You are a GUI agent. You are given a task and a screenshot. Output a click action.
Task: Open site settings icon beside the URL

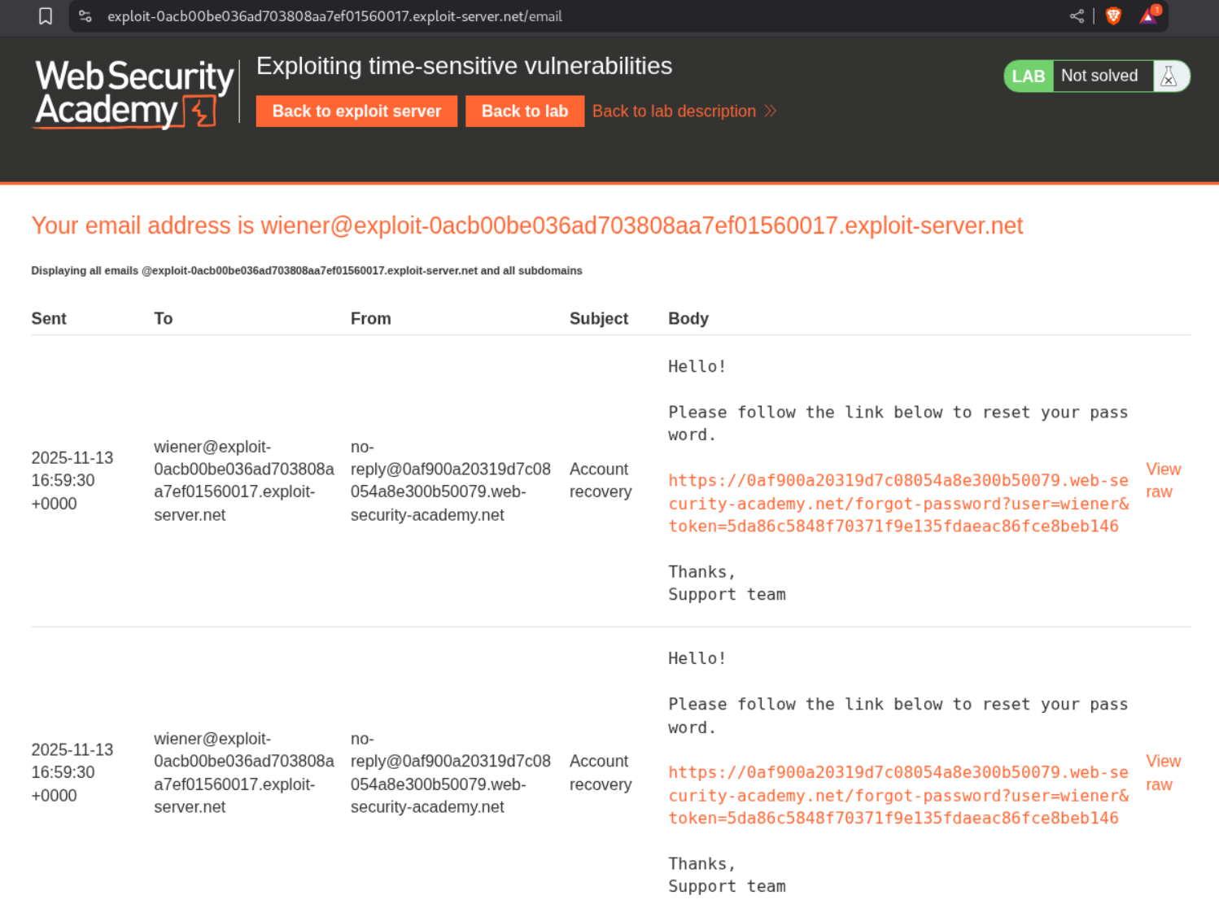(x=85, y=16)
